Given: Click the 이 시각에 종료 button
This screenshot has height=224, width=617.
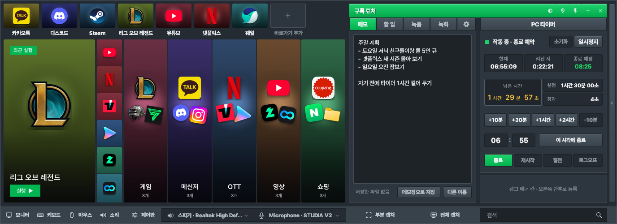Looking at the screenshot, I should pos(570,140).
